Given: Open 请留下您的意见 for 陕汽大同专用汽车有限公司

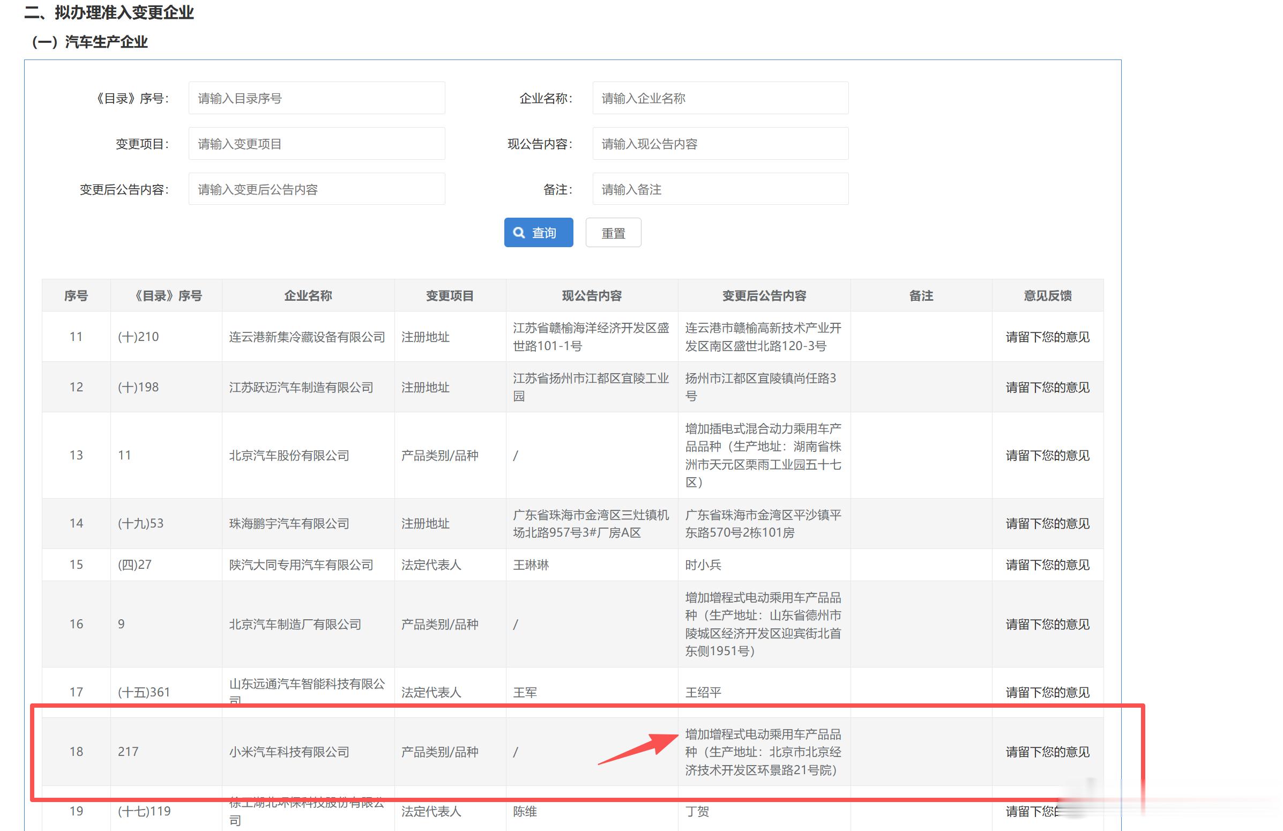Looking at the screenshot, I should (1047, 565).
